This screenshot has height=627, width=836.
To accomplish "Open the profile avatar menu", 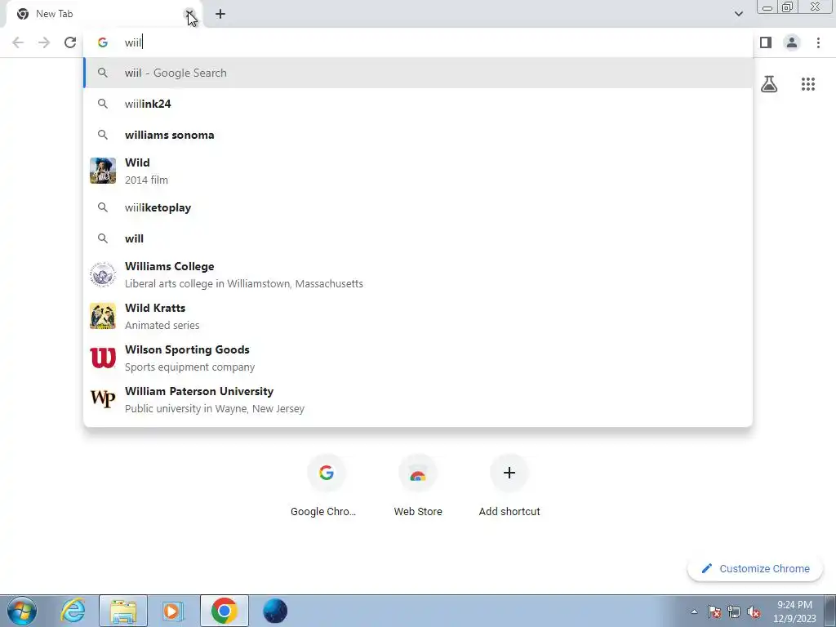I will [792, 42].
